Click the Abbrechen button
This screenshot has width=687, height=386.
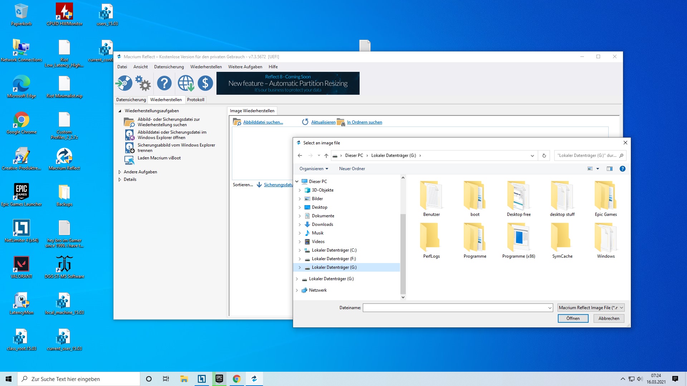pos(609,318)
